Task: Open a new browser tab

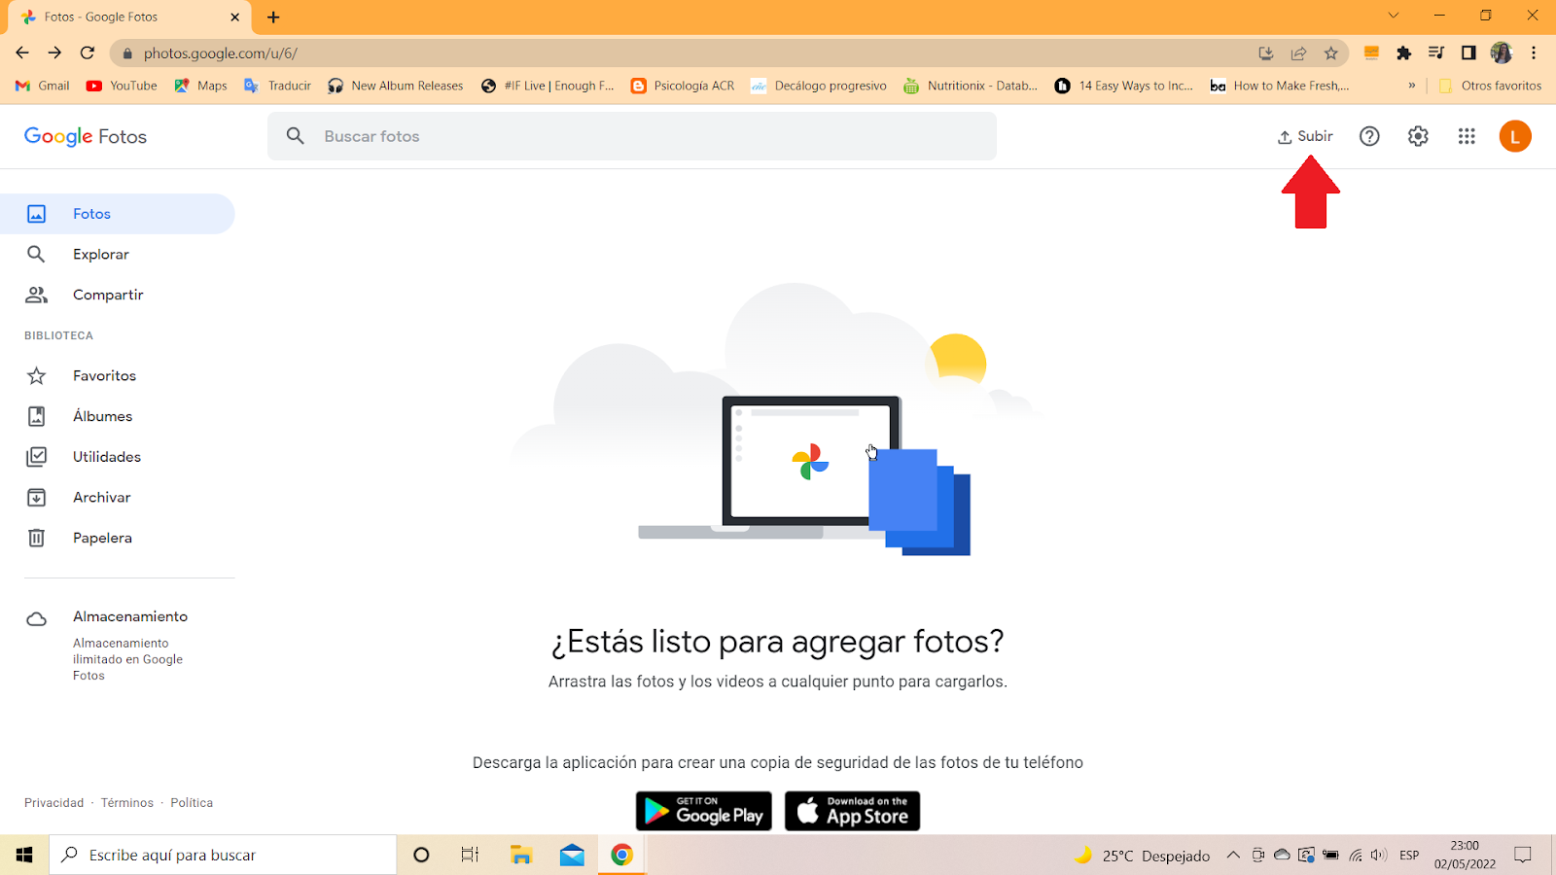Action: [273, 17]
